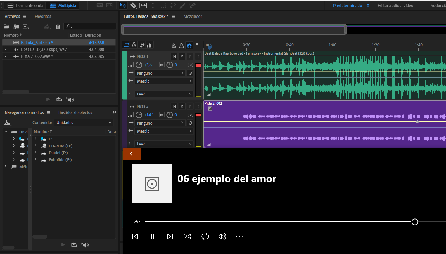Viewport: 446px width, 254px height.
Task: Mute Pista 2 with the M button
Action: pos(174,107)
